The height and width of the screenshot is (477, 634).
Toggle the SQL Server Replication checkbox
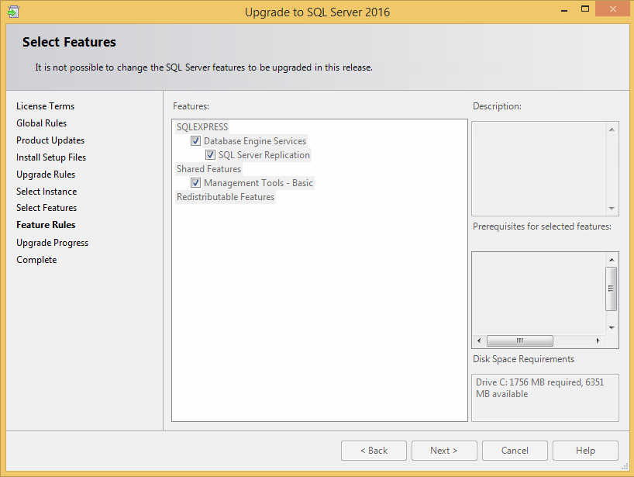click(x=210, y=155)
